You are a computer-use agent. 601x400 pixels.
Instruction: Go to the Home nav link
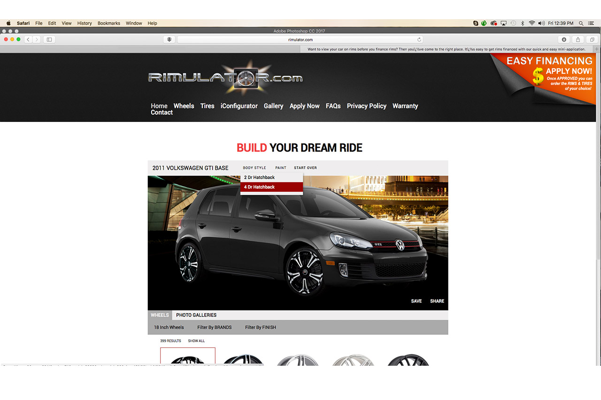point(159,106)
